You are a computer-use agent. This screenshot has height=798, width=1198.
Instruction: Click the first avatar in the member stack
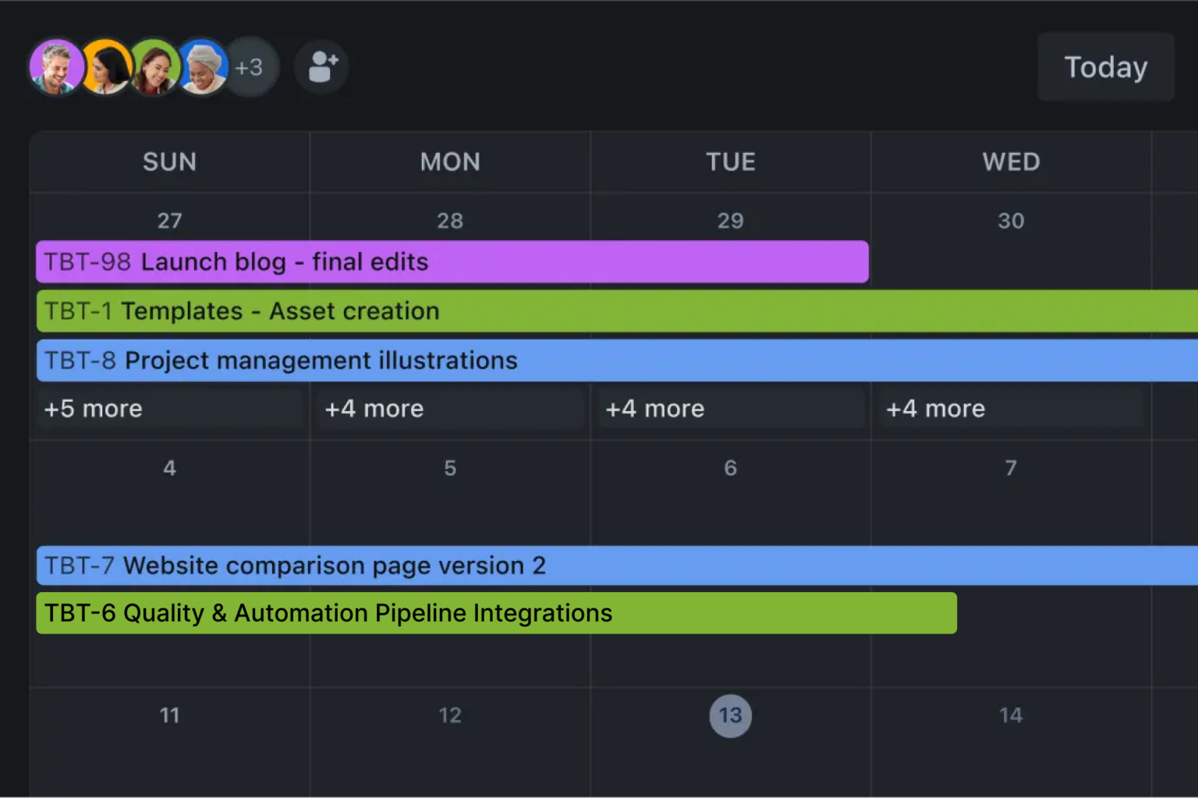56,66
